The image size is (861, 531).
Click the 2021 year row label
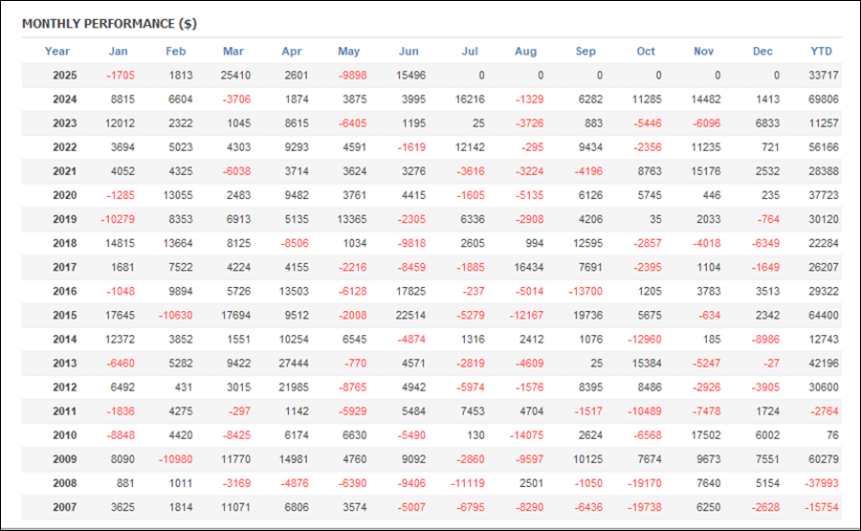(x=65, y=171)
